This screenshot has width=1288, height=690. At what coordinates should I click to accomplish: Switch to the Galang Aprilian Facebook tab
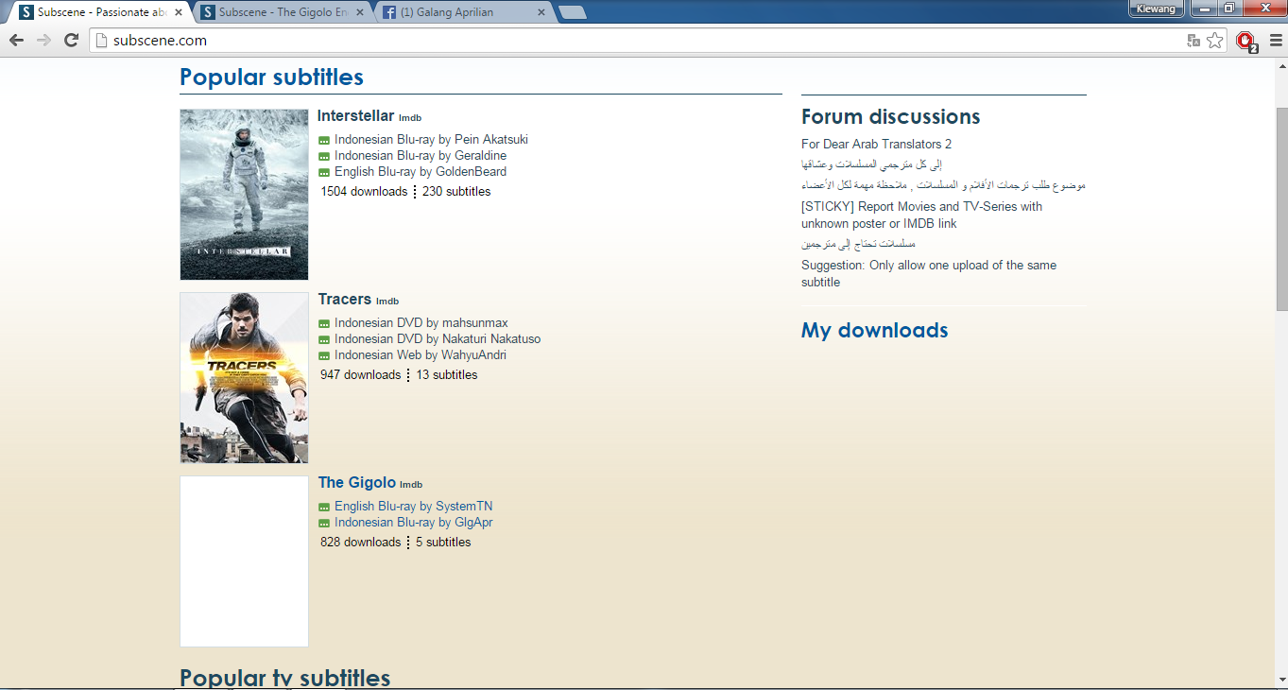(x=465, y=12)
